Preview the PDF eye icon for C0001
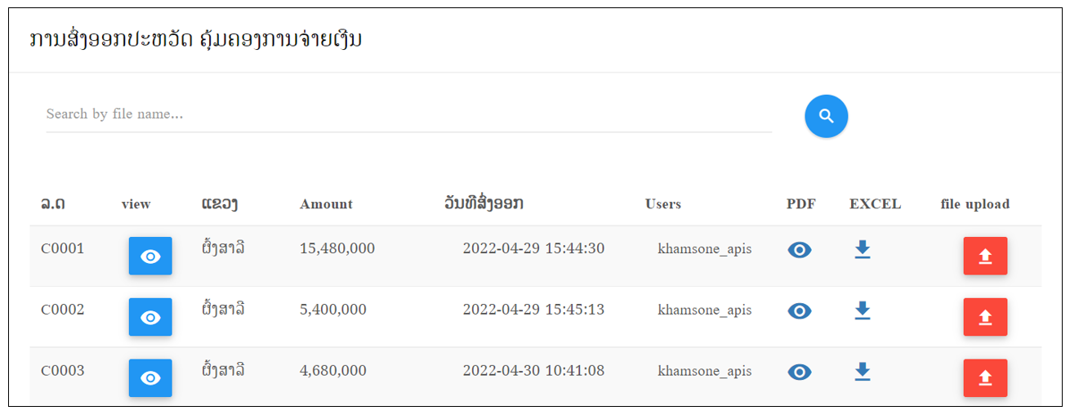 (x=800, y=250)
